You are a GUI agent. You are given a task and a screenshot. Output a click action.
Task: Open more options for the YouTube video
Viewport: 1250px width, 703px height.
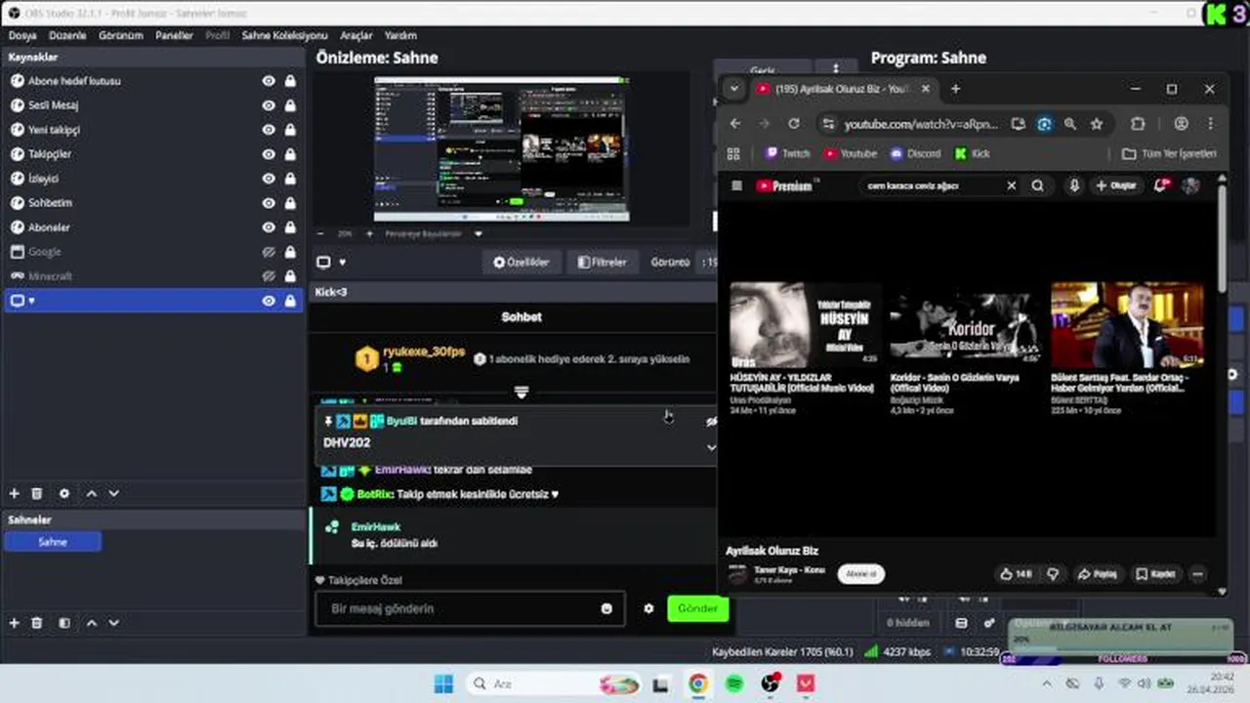point(1197,574)
